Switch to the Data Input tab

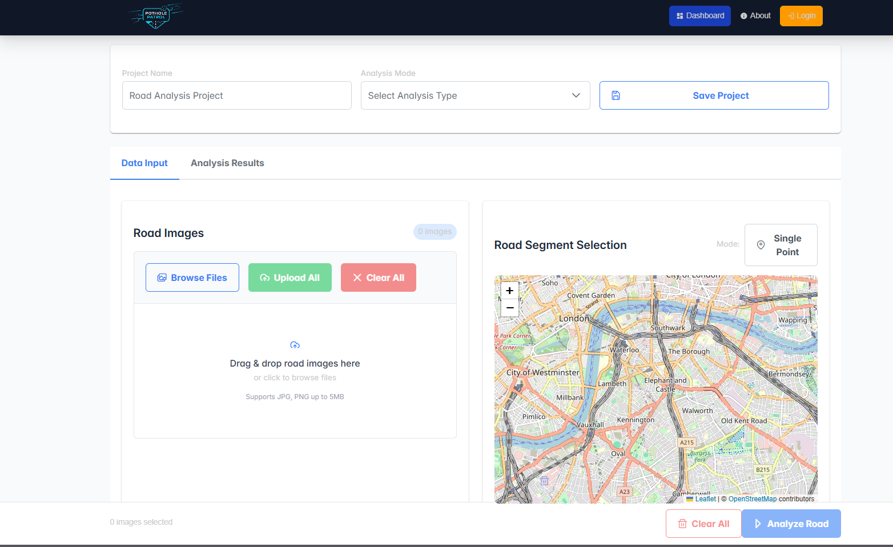click(x=144, y=163)
